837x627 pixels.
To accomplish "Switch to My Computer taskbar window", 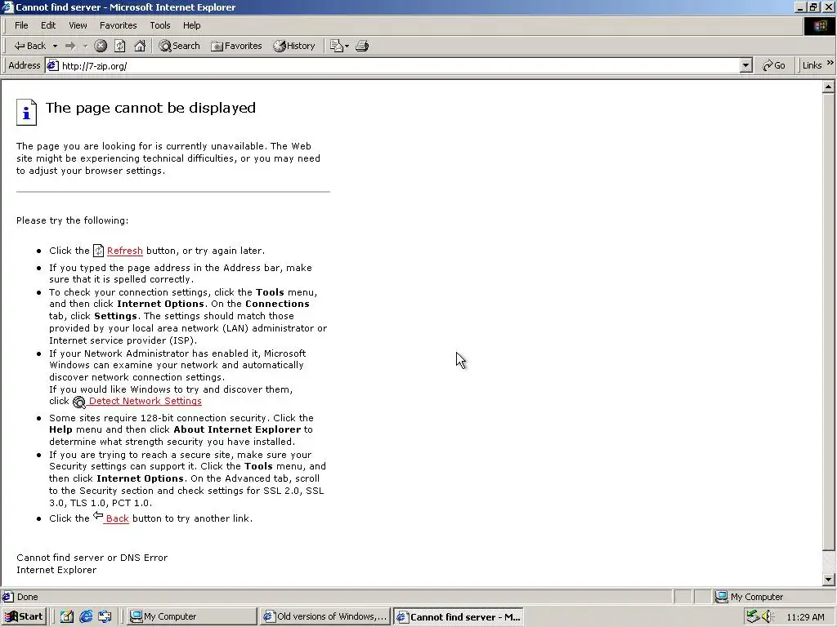I will click(x=192, y=616).
